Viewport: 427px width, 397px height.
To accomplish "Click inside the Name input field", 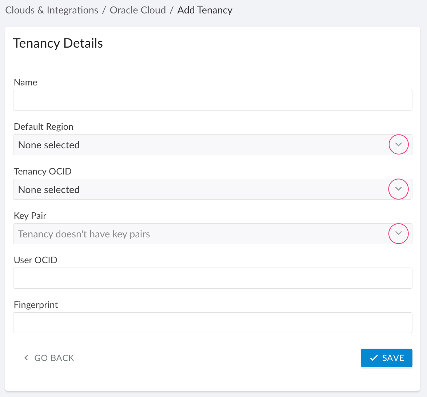I will tap(213, 100).
